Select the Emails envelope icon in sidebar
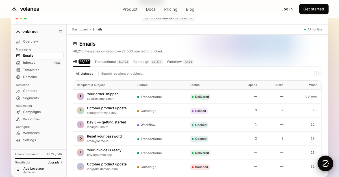Viewport: 339px width, 177px height. pyautogui.click(x=18, y=56)
